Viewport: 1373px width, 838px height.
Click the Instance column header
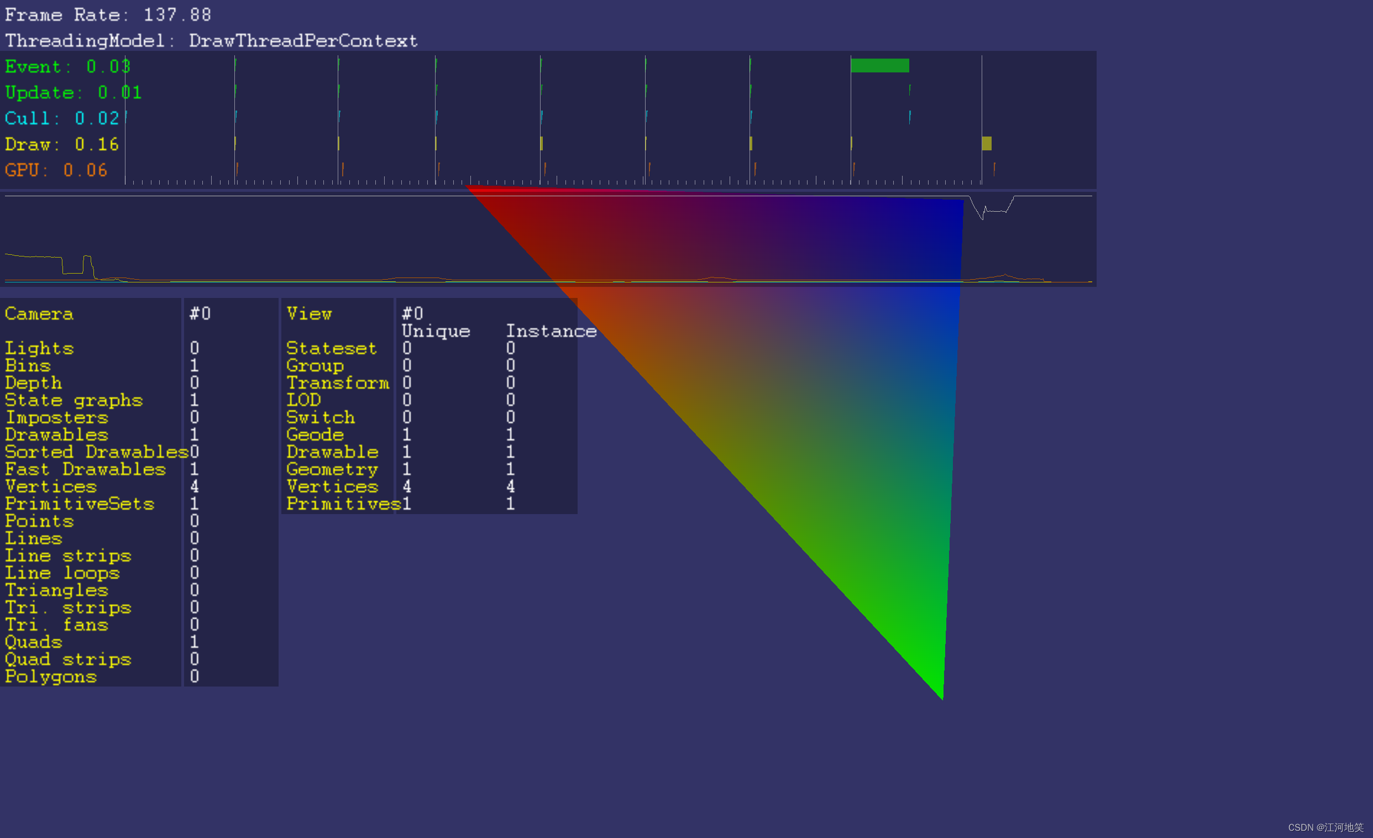point(551,331)
